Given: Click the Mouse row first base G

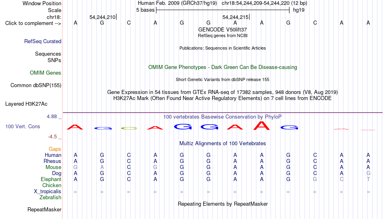Looking at the screenshot, I should (75, 167).
